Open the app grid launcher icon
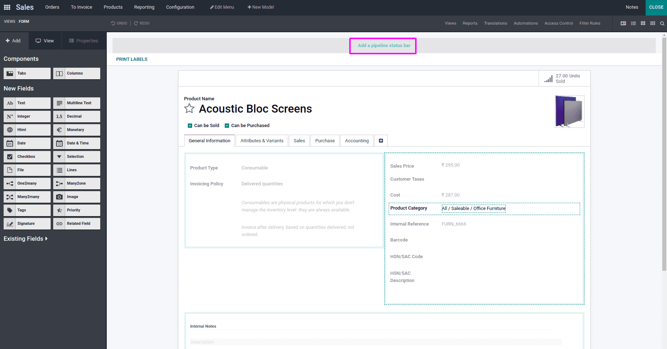This screenshot has width=667, height=349. 7,7
